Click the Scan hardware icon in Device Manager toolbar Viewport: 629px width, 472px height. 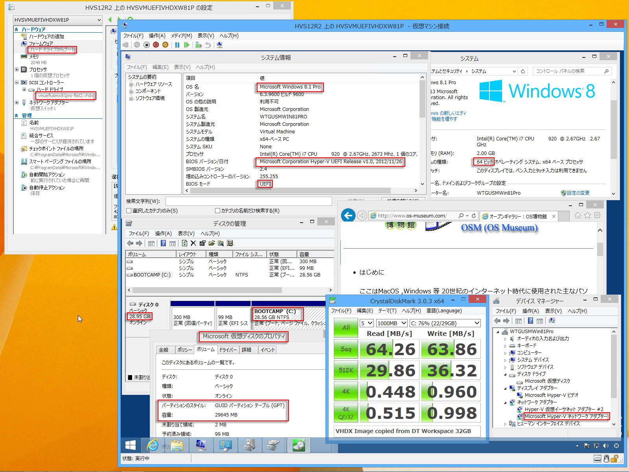[x=552, y=321]
